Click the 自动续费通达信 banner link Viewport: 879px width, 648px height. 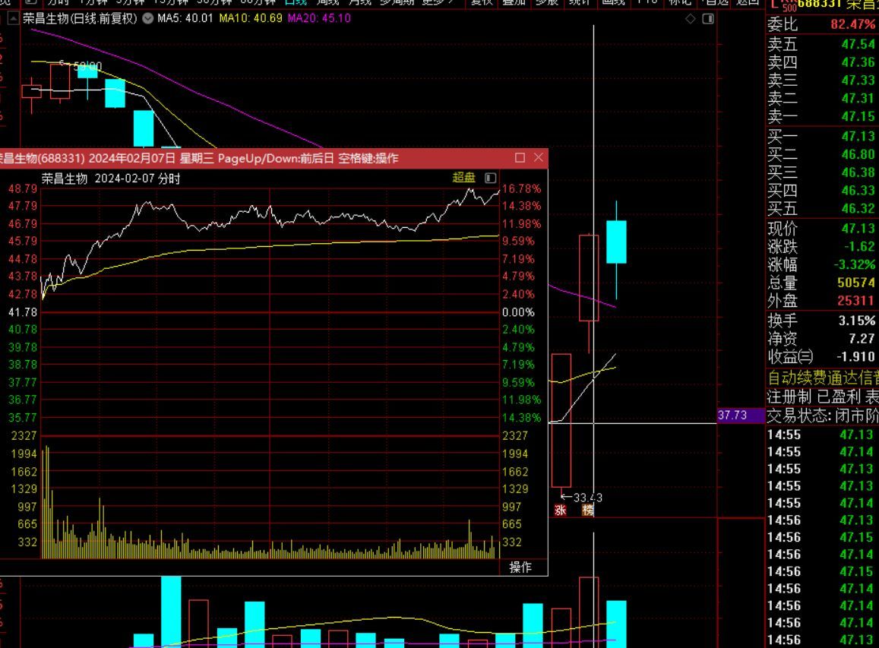(x=822, y=378)
